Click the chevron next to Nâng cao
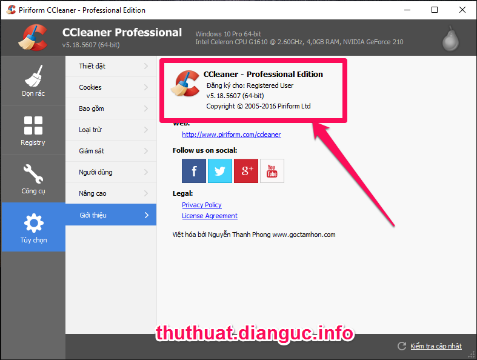The width and height of the screenshot is (477, 360). pos(146,193)
